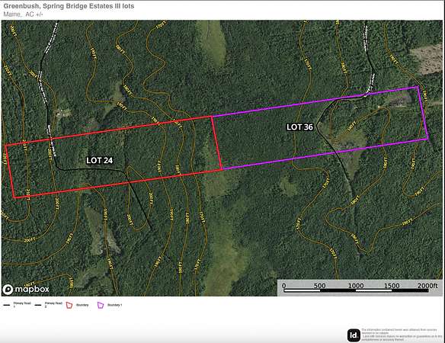Click the Primary Road 1 legend text

22,305
